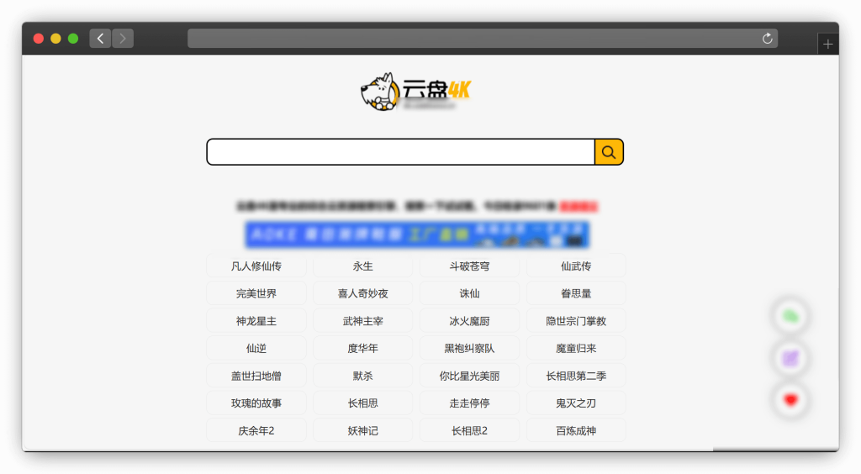Choose the 长相思2 tag
The width and height of the screenshot is (861, 474).
(x=469, y=430)
